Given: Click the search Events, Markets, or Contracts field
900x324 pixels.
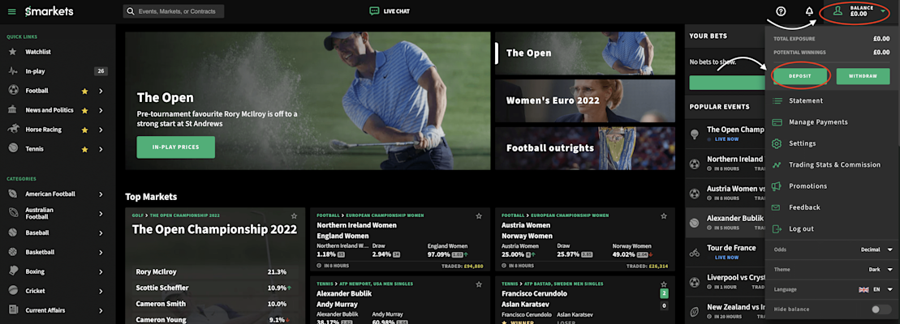Looking at the screenshot, I should [174, 11].
